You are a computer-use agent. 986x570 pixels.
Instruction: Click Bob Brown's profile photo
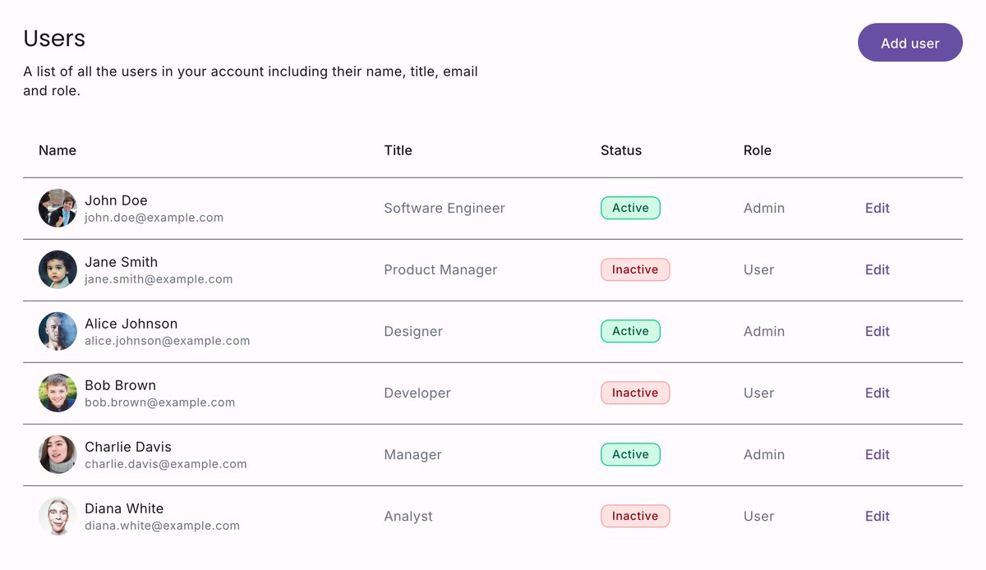coord(58,393)
